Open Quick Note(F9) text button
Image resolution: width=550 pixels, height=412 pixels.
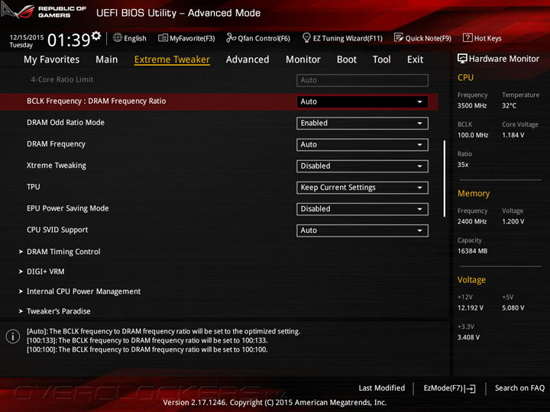point(429,38)
